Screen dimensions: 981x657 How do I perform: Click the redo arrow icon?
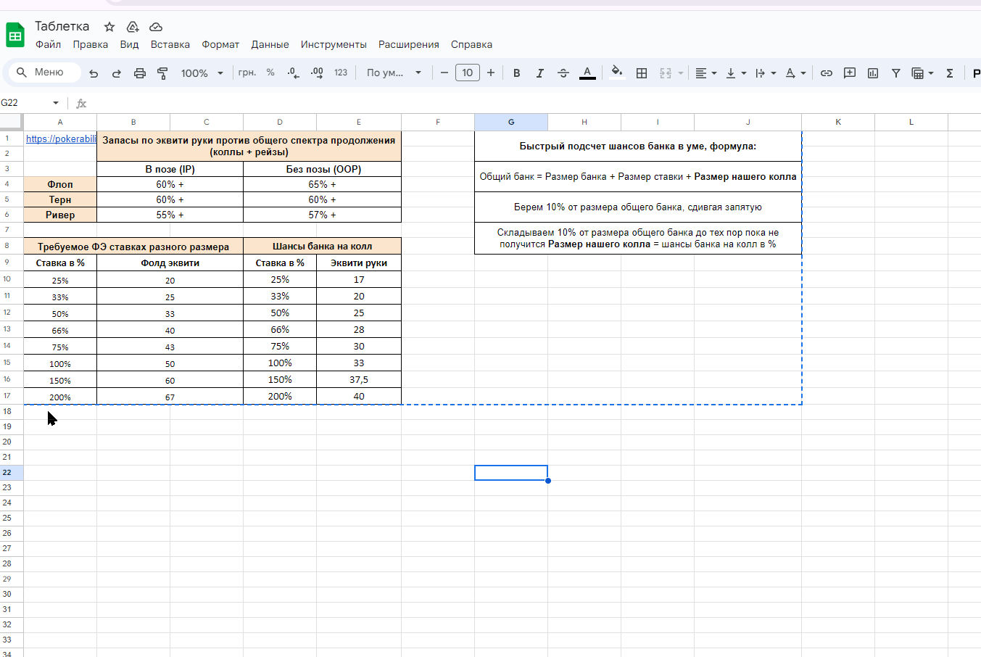[x=117, y=73]
